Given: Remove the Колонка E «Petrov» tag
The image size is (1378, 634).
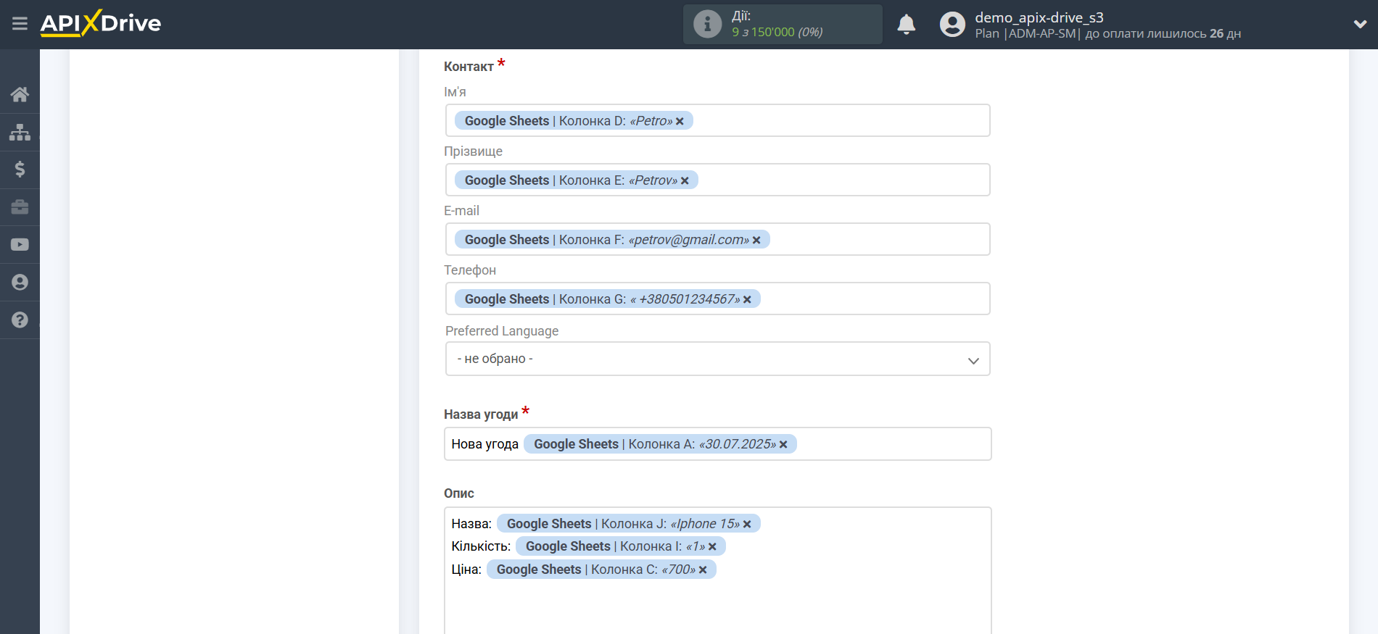Looking at the screenshot, I should (x=685, y=181).
